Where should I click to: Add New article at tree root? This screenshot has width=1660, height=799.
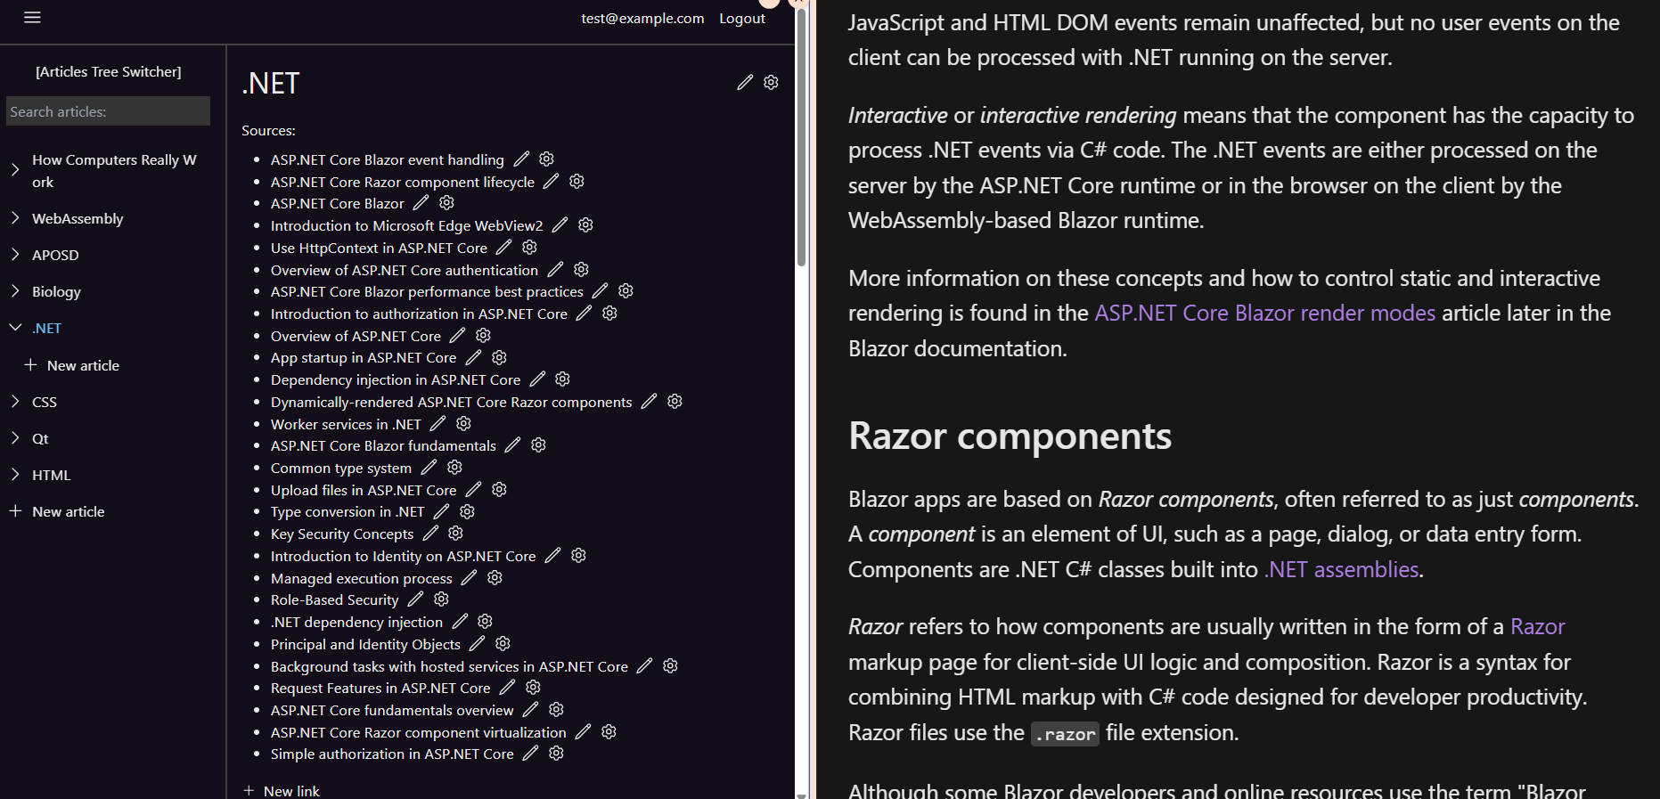click(57, 511)
